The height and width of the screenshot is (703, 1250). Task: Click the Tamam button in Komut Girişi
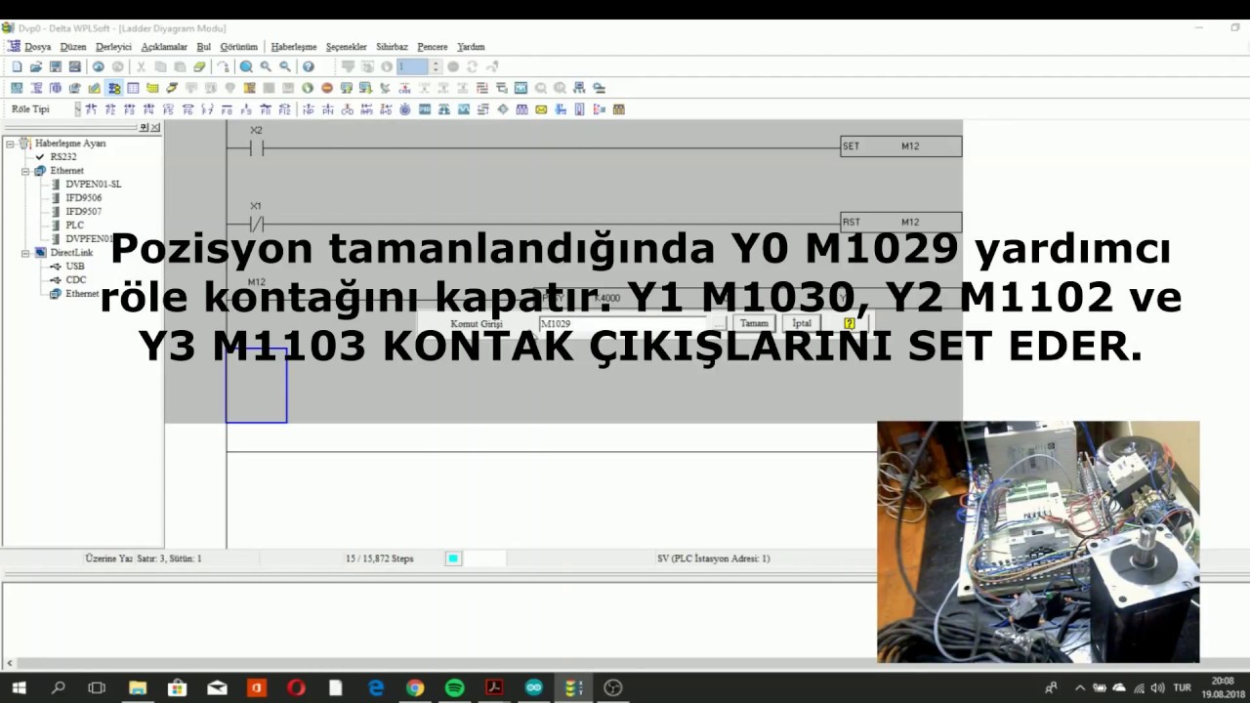coord(754,323)
